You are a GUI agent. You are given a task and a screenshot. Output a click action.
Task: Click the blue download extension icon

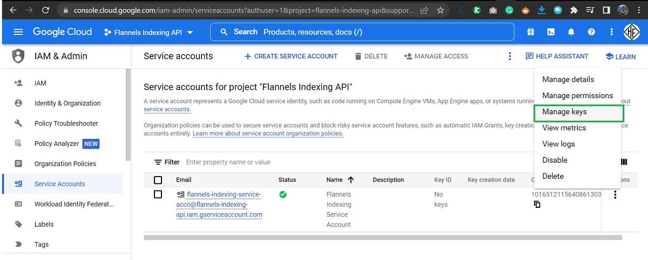click(x=542, y=10)
